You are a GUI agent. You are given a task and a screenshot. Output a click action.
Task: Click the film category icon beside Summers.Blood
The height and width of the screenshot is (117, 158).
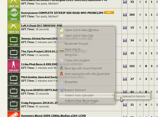(x=14, y=114)
